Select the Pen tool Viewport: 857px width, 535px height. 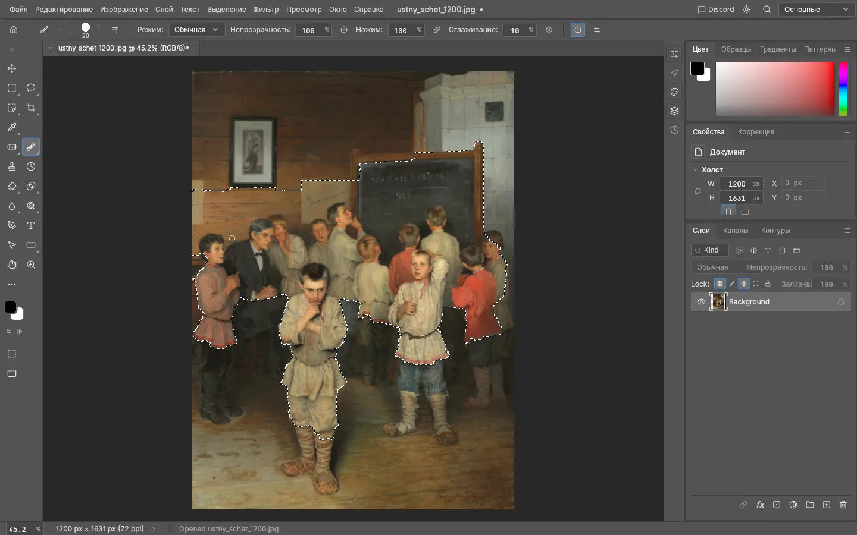12,225
